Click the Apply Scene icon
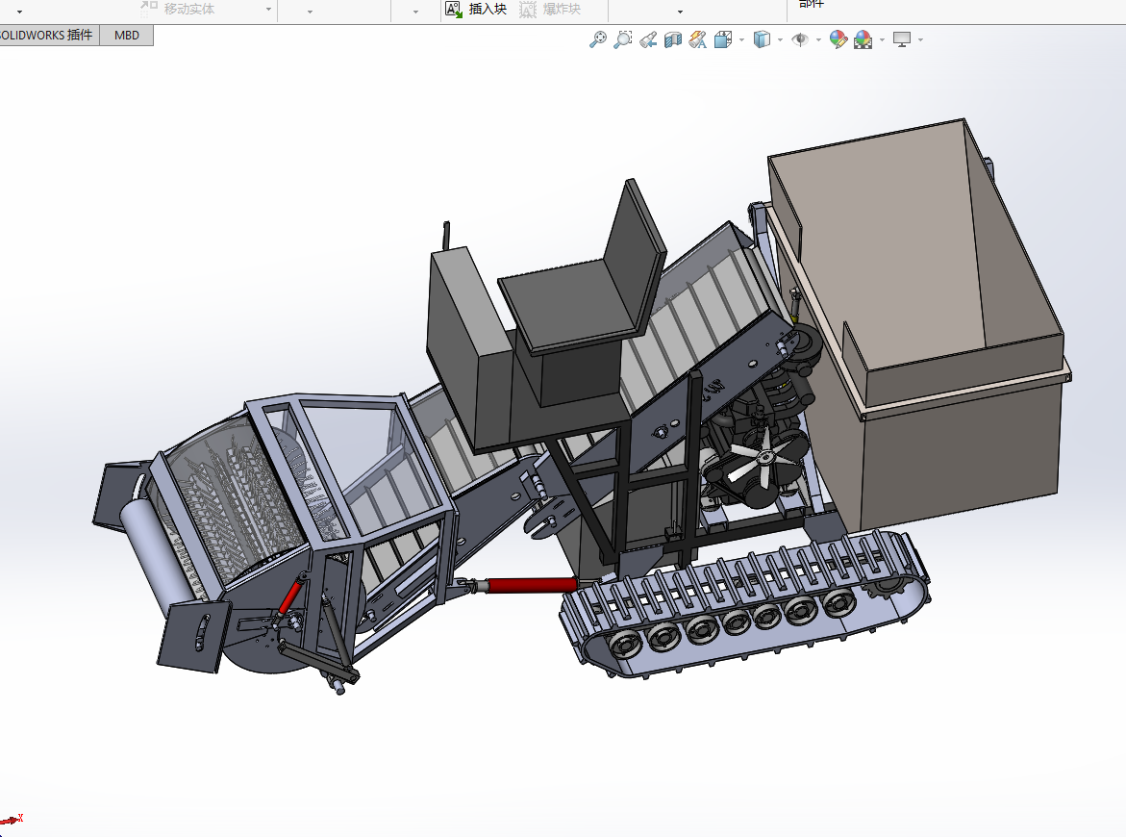Image resolution: width=1126 pixels, height=837 pixels. point(863,39)
